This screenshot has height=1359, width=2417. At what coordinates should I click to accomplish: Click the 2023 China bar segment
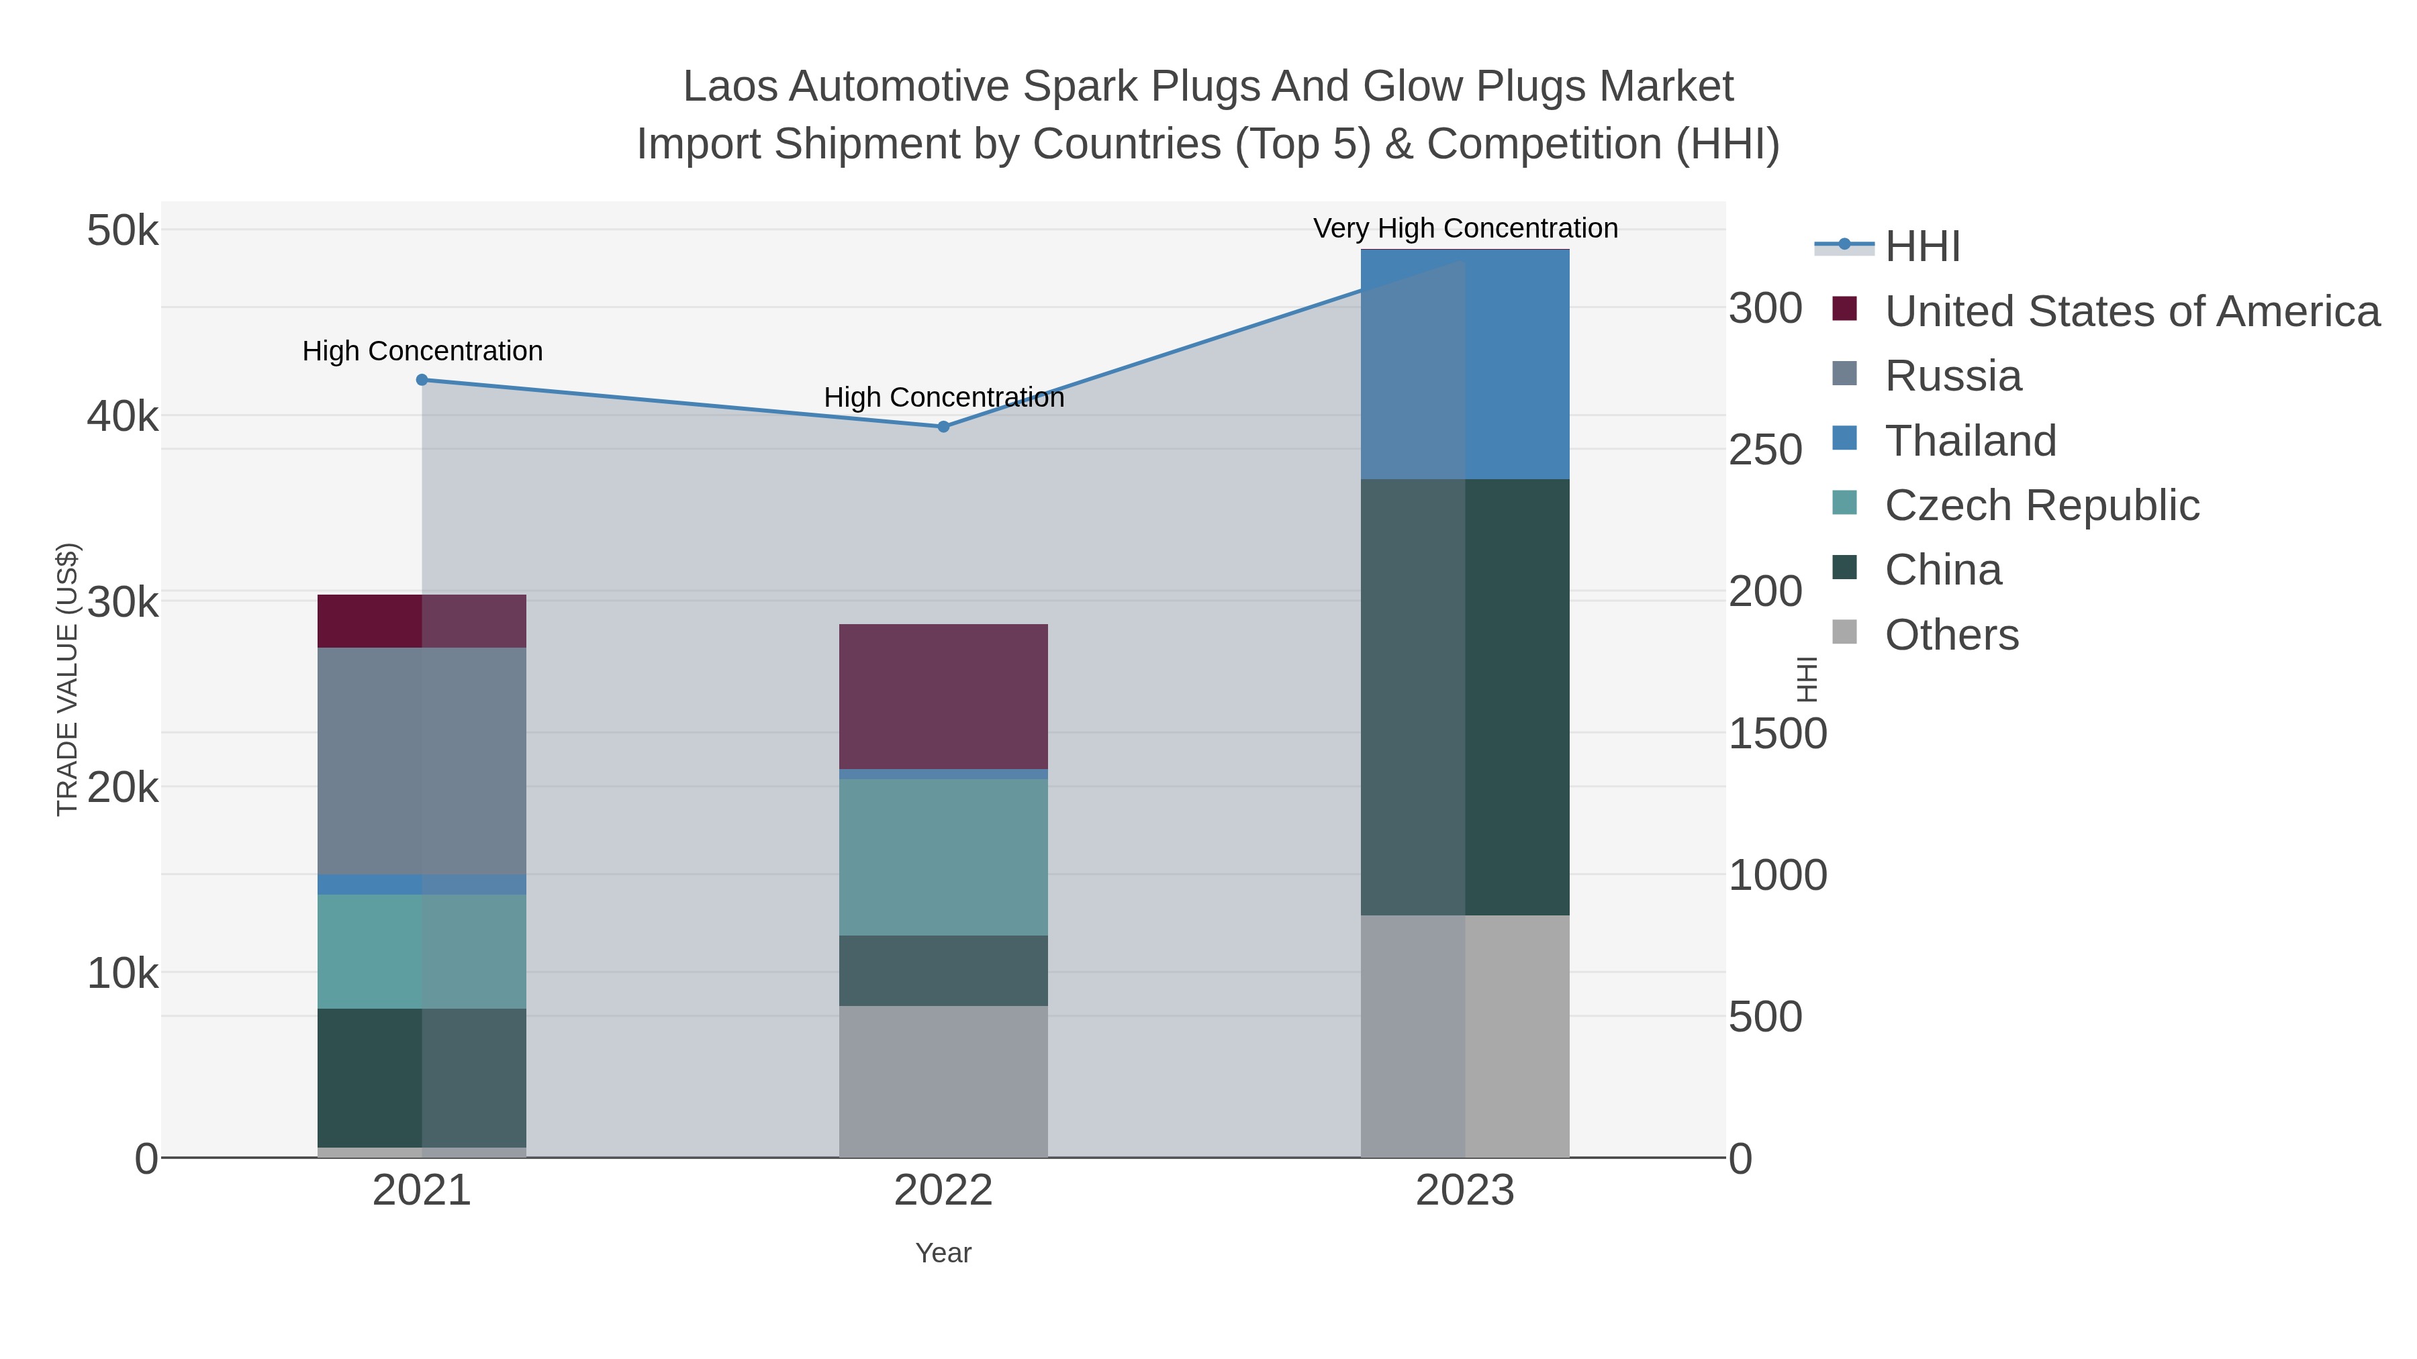click(x=1465, y=698)
